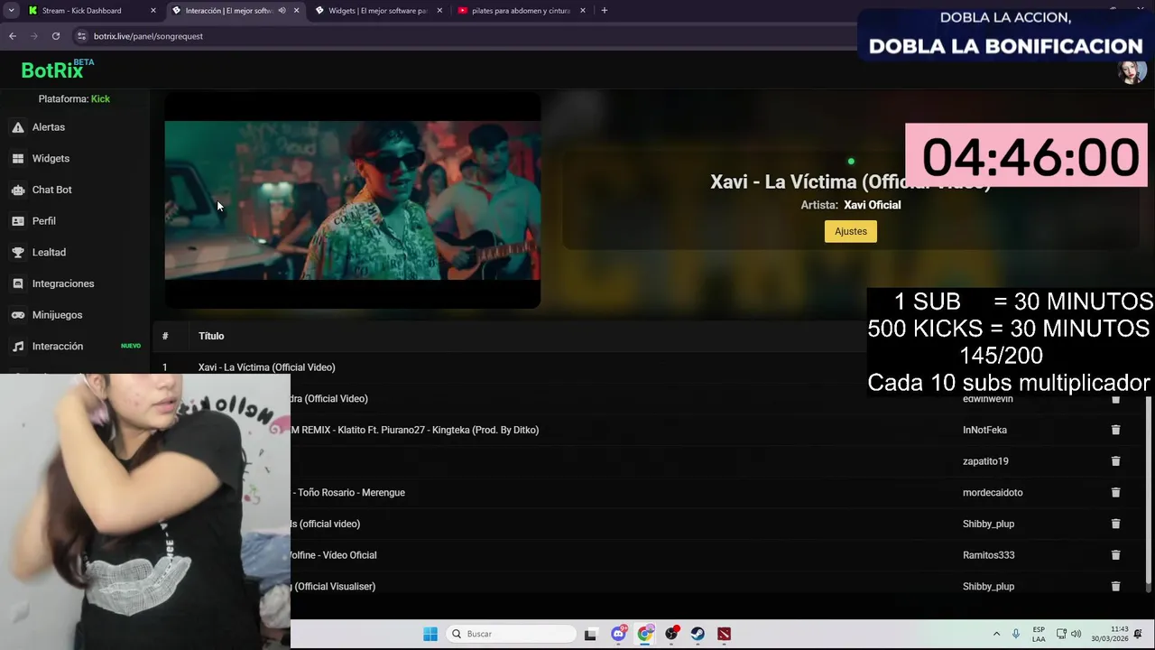The image size is (1155, 650).
Task: Switch to the pilates YouTube tab
Action: pyautogui.click(x=521, y=11)
